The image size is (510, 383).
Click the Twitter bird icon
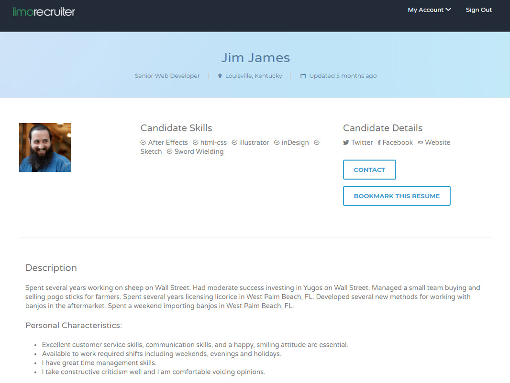coord(346,142)
